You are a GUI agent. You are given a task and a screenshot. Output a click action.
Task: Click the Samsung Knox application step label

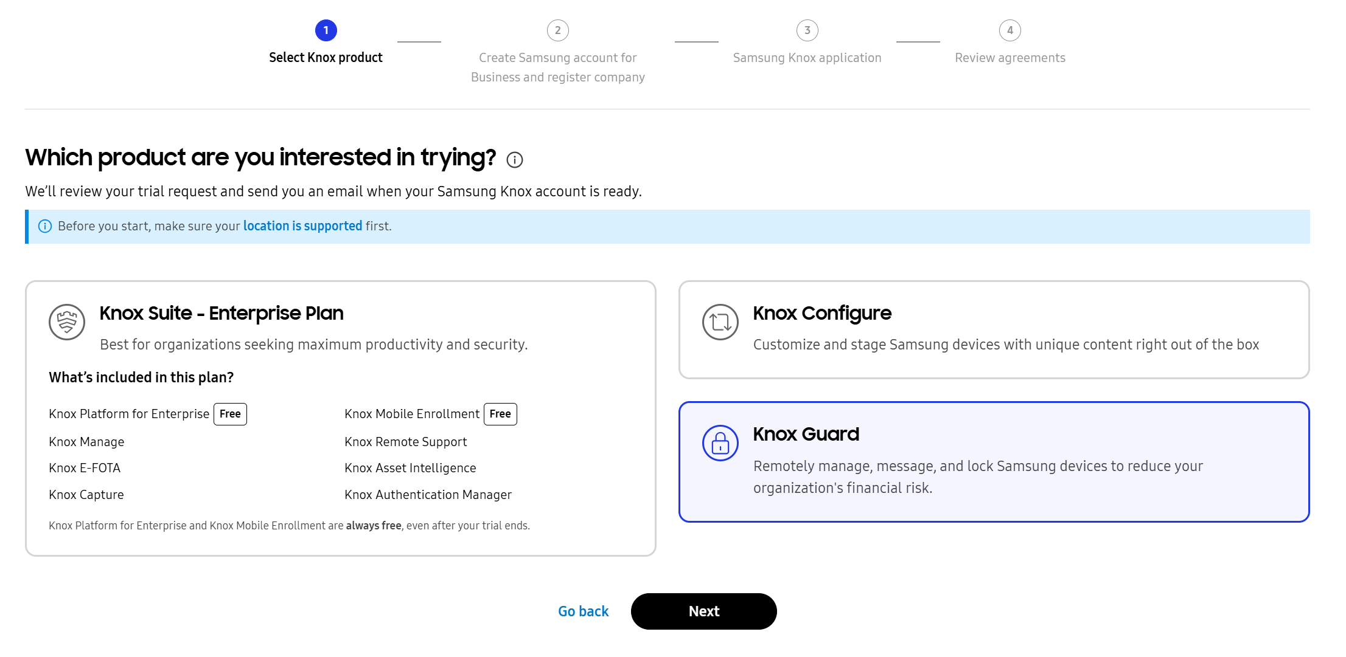pyautogui.click(x=807, y=58)
